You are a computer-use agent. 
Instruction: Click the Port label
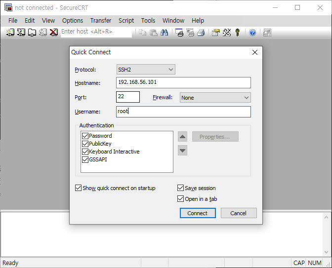pos(81,98)
